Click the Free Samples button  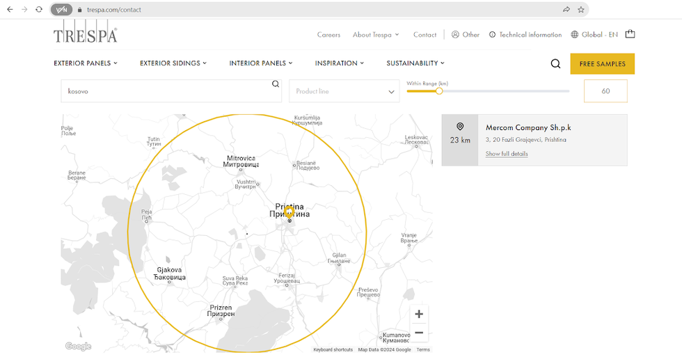[x=602, y=64]
